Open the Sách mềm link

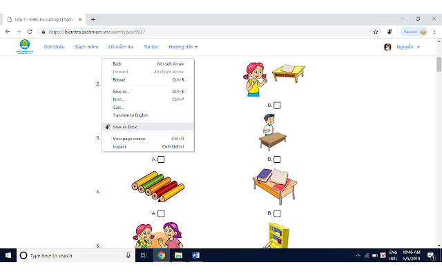tap(86, 47)
